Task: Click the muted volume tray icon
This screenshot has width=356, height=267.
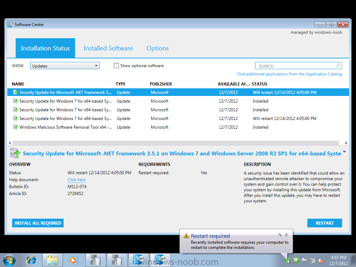Action: click(x=321, y=260)
